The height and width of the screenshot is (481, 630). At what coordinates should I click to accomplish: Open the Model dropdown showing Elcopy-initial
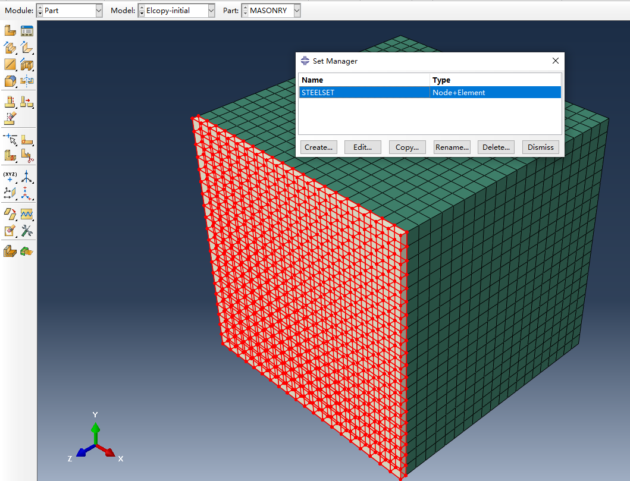[x=176, y=11]
